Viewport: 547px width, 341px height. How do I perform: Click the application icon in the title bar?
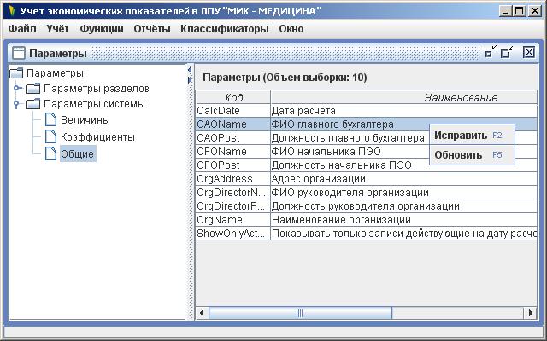point(12,11)
